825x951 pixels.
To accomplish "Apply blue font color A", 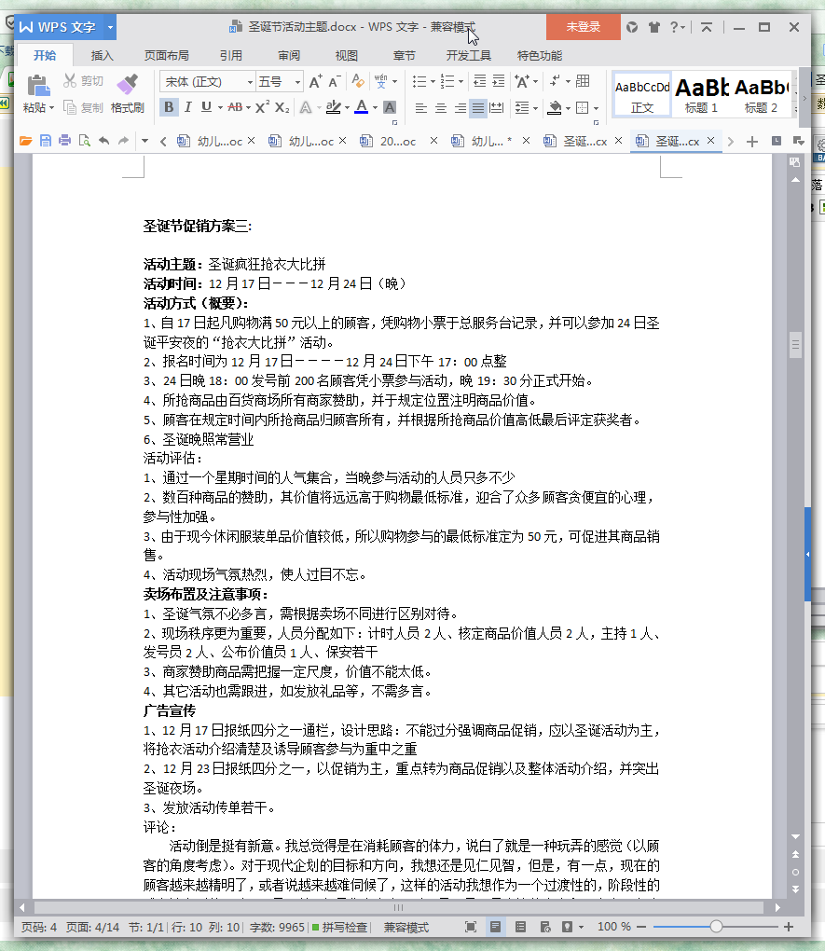I will [x=362, y=107].
